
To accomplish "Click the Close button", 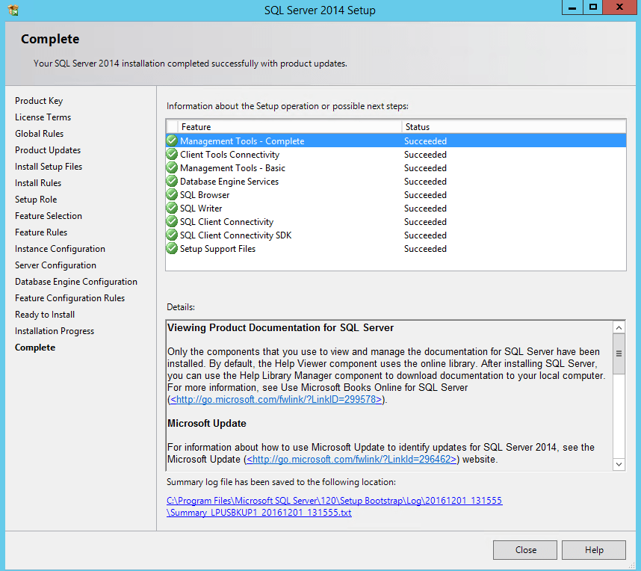I will 524,549.
